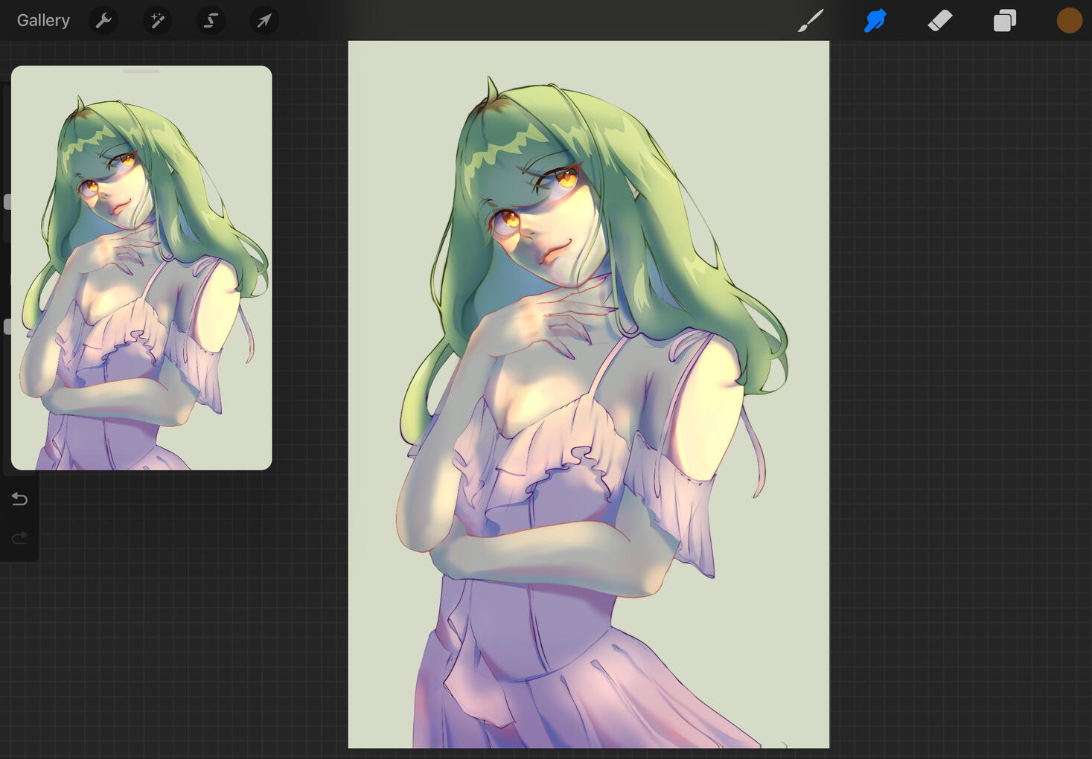Tap the undo arrow in the sidebar
The image size is (1092, 759).
pos(19,499)
